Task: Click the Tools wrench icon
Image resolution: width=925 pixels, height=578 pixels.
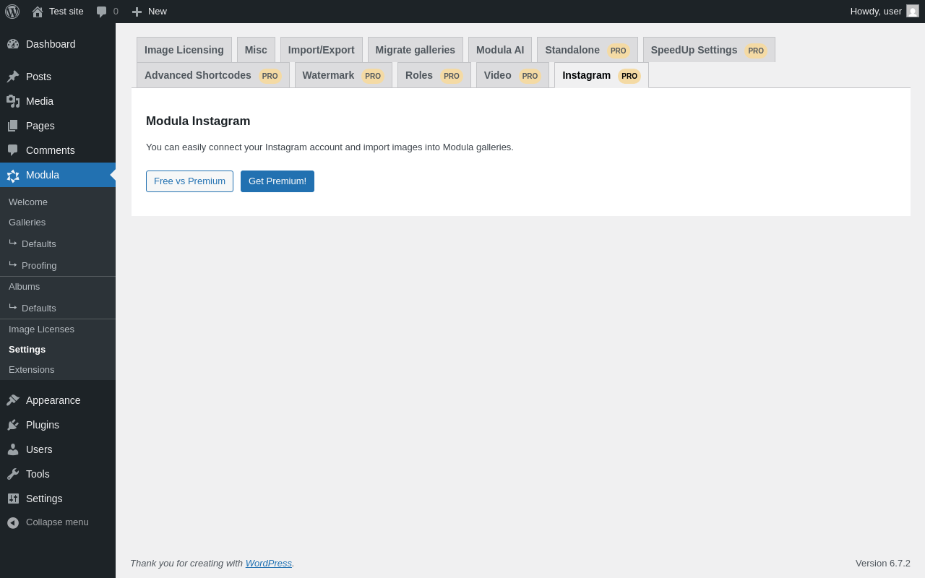Action: coord(13,474)
